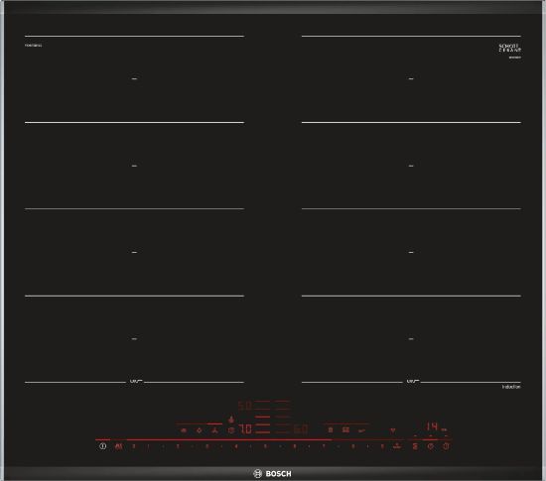Screen dimensions: 546x481
Task: Toggle the split-block FlexInduction symbol
Action: click(345, 430)
